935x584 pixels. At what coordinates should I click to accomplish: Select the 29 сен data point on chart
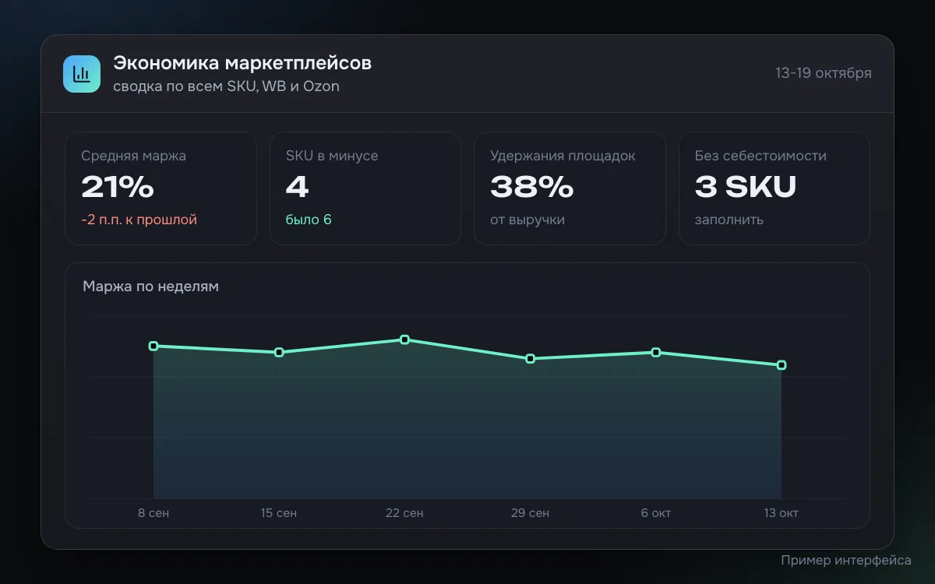(x=531, y=359)
